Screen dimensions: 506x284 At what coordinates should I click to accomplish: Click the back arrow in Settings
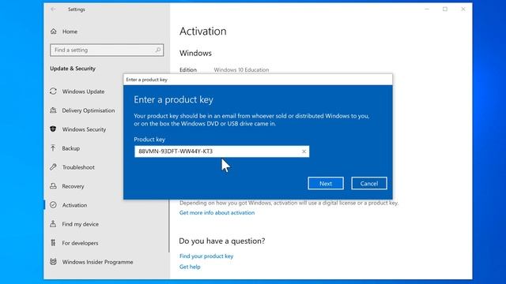53,9
